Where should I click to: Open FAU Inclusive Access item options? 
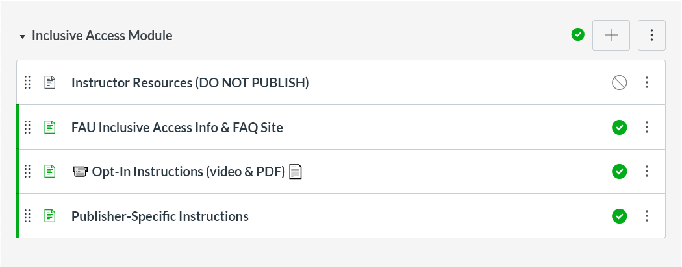pos(646,127)
